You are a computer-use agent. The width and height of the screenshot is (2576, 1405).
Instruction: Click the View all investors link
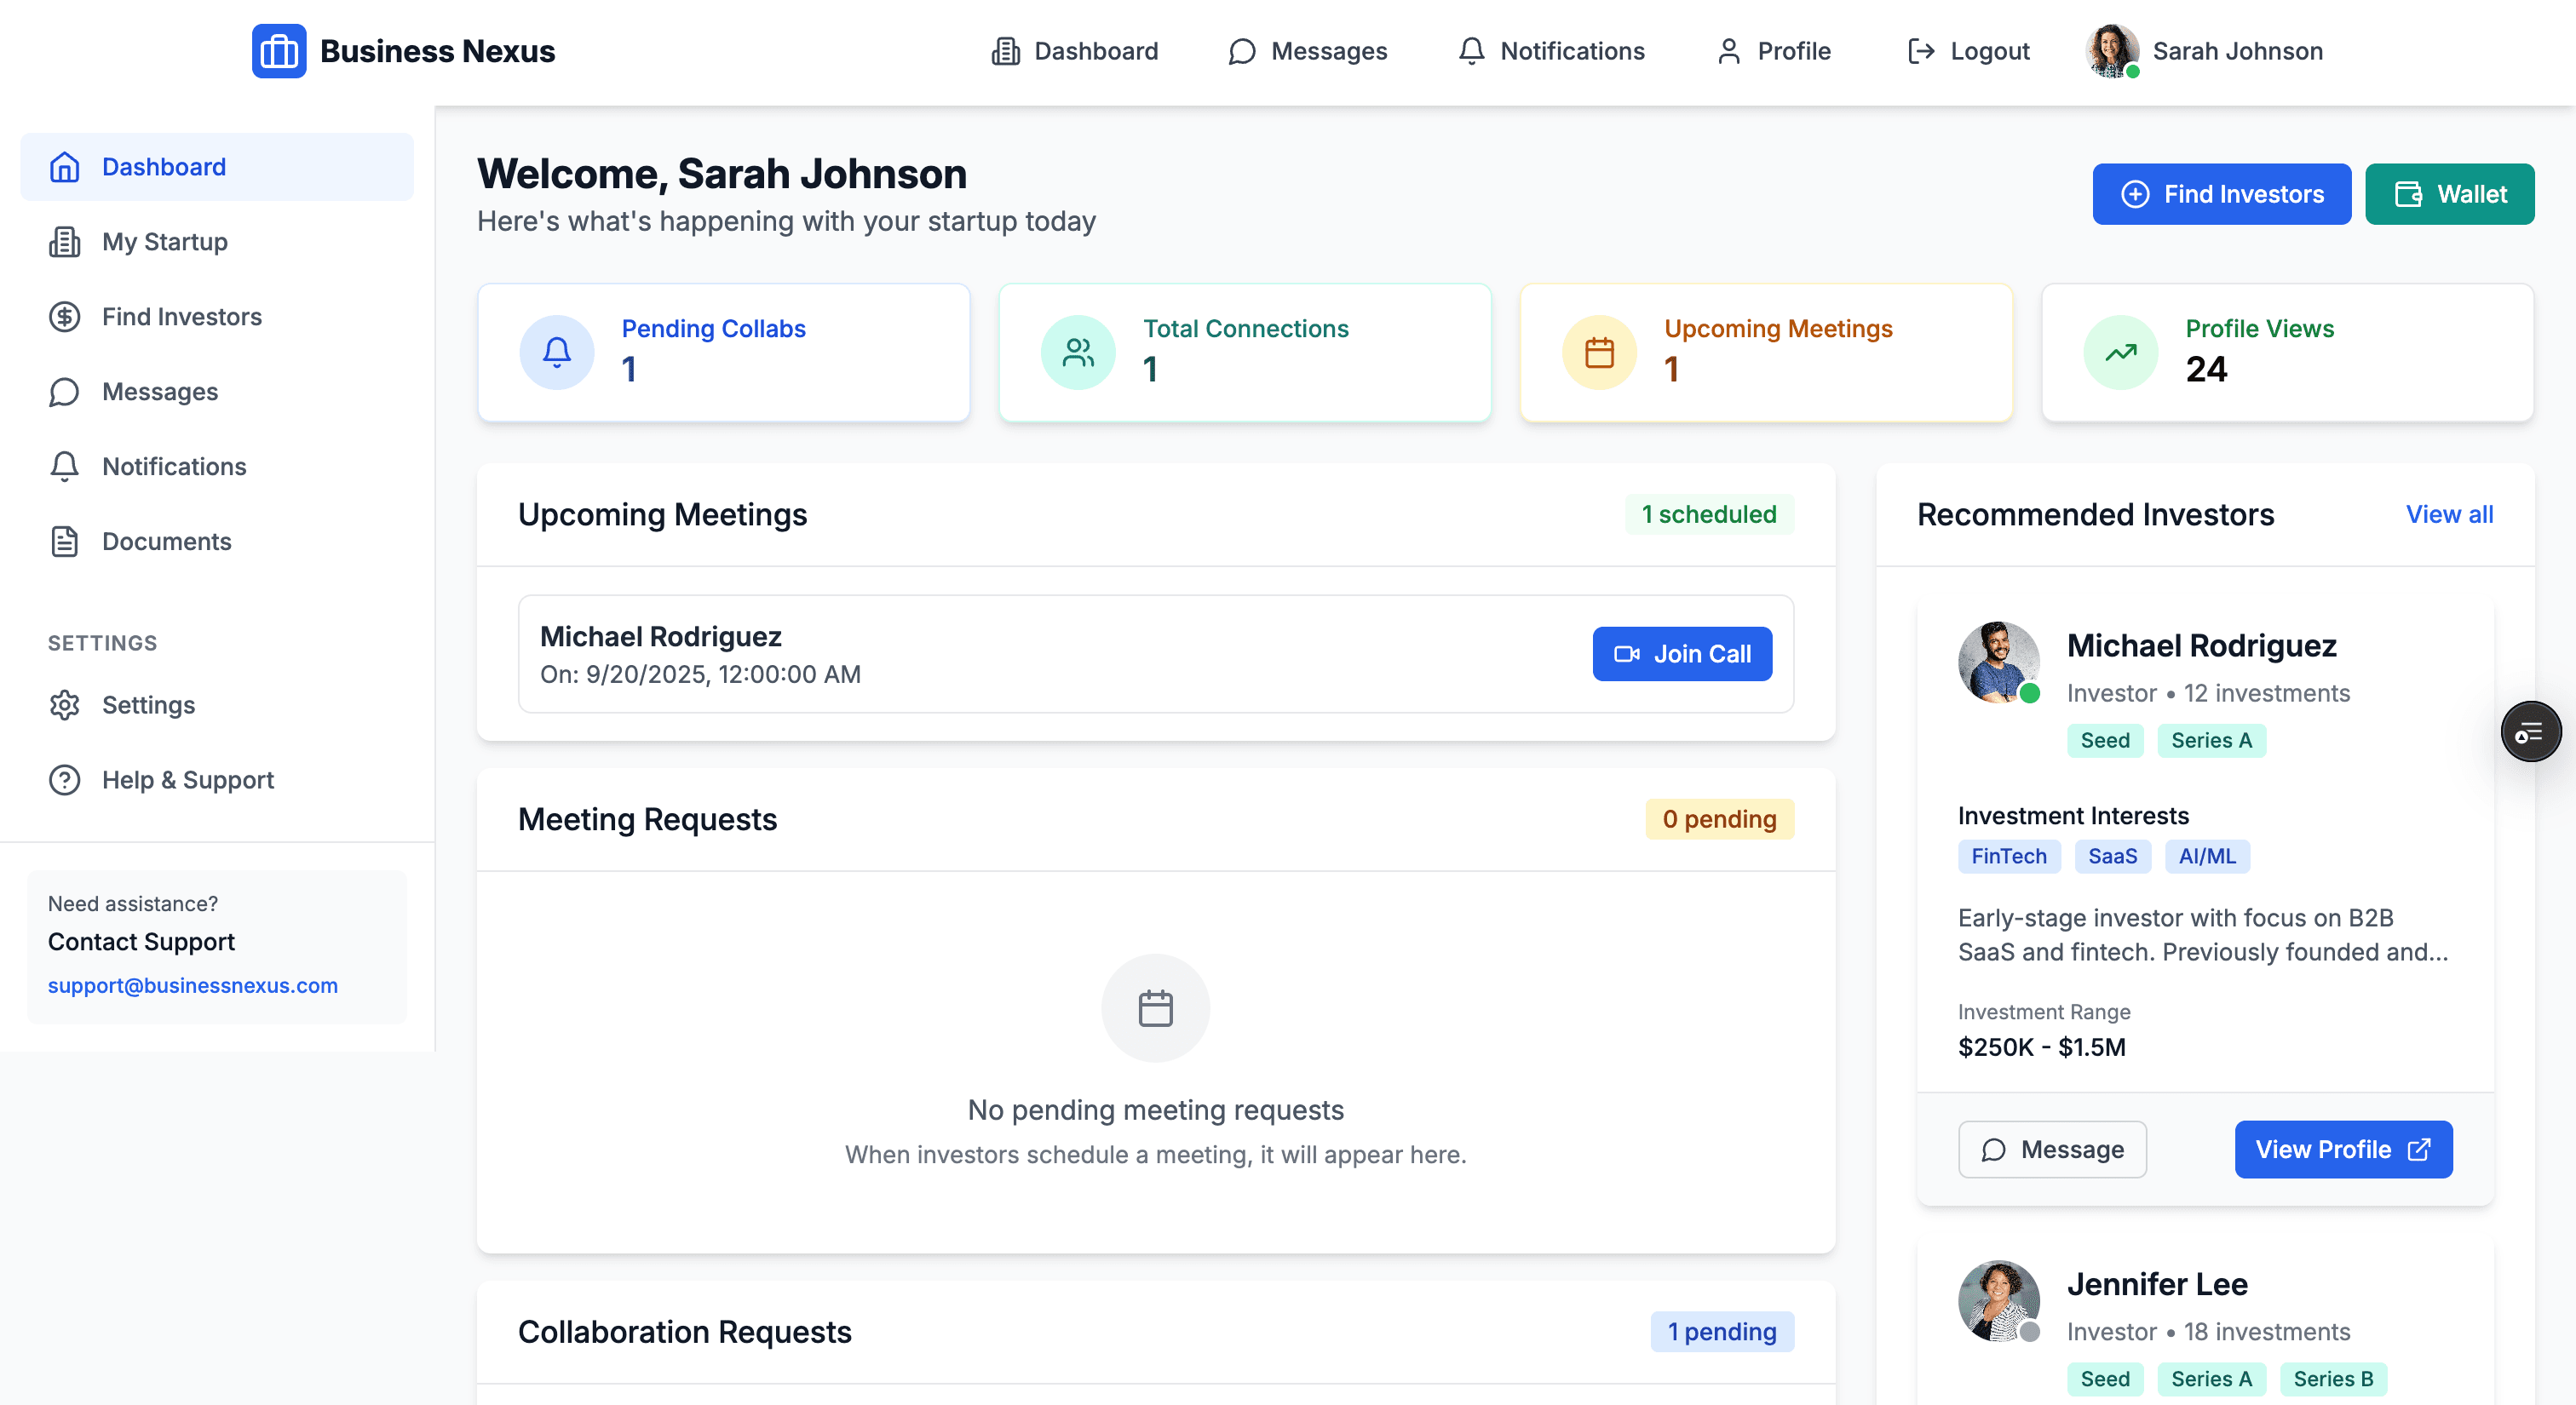tap(2449, 514)
